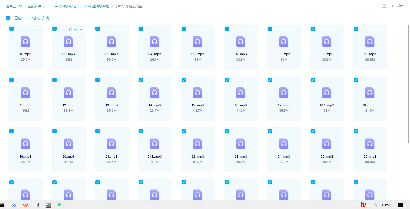This screenshot has width=410, height=209.
Task: Click the vertical scrollbar on the right
Action: tap(408, 84)
